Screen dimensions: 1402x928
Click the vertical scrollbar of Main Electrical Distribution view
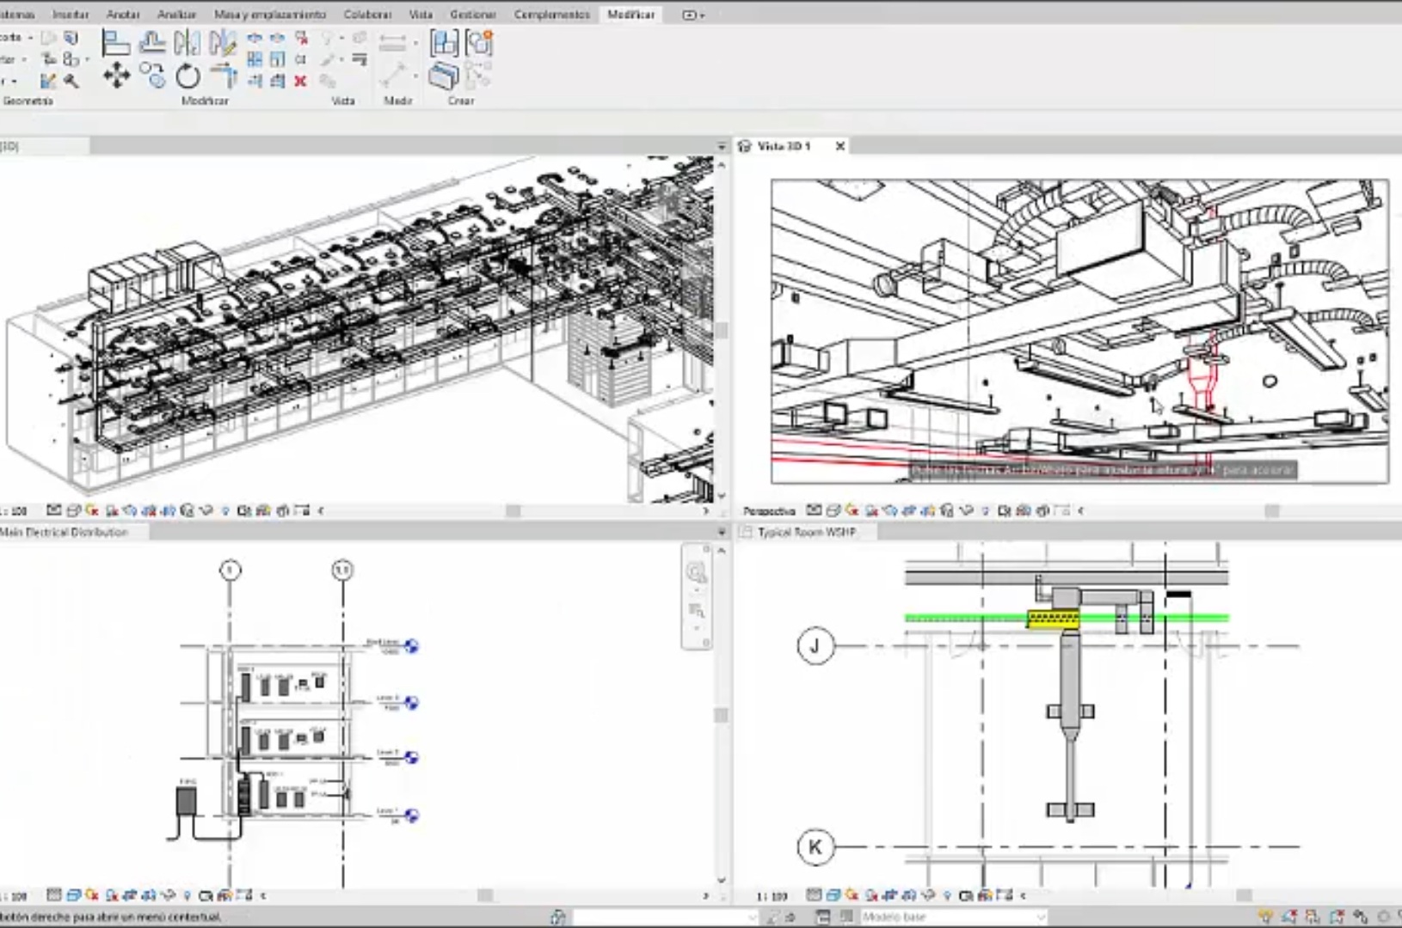721,715
